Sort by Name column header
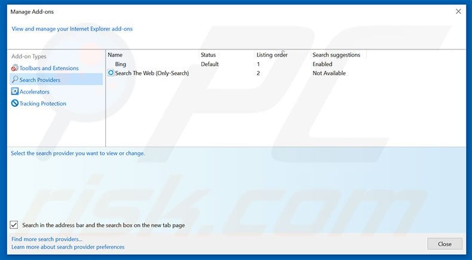This screenshot has width=472, height=260. [x=115, y=55]
